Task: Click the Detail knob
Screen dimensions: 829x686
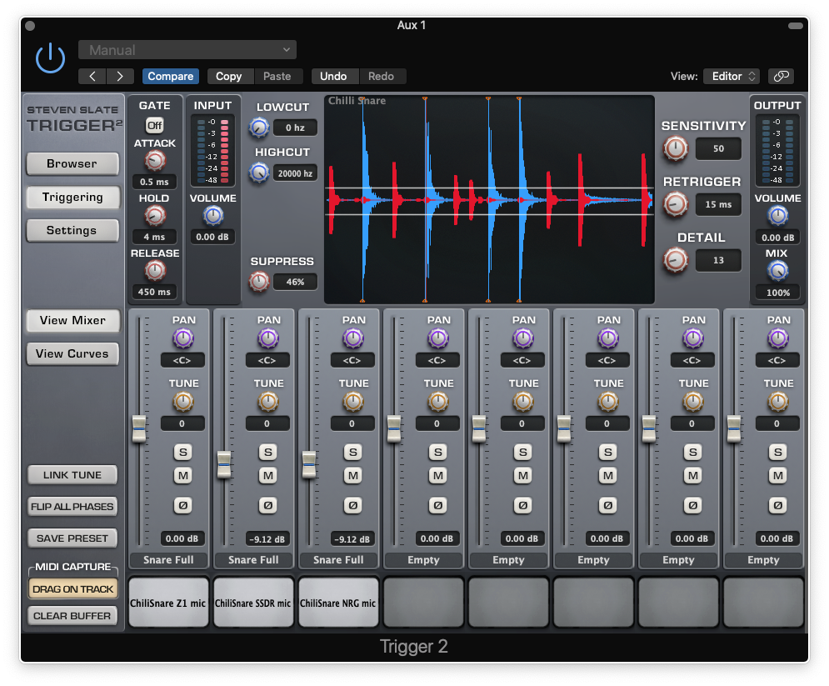Action: (x=675, y=260)
